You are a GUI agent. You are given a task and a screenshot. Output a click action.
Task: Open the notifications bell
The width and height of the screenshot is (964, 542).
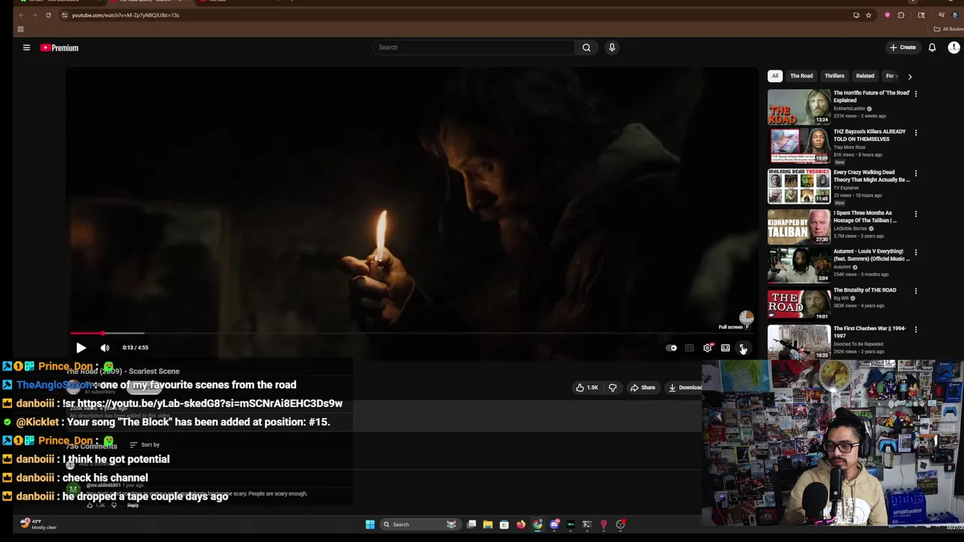pos(932,47)
